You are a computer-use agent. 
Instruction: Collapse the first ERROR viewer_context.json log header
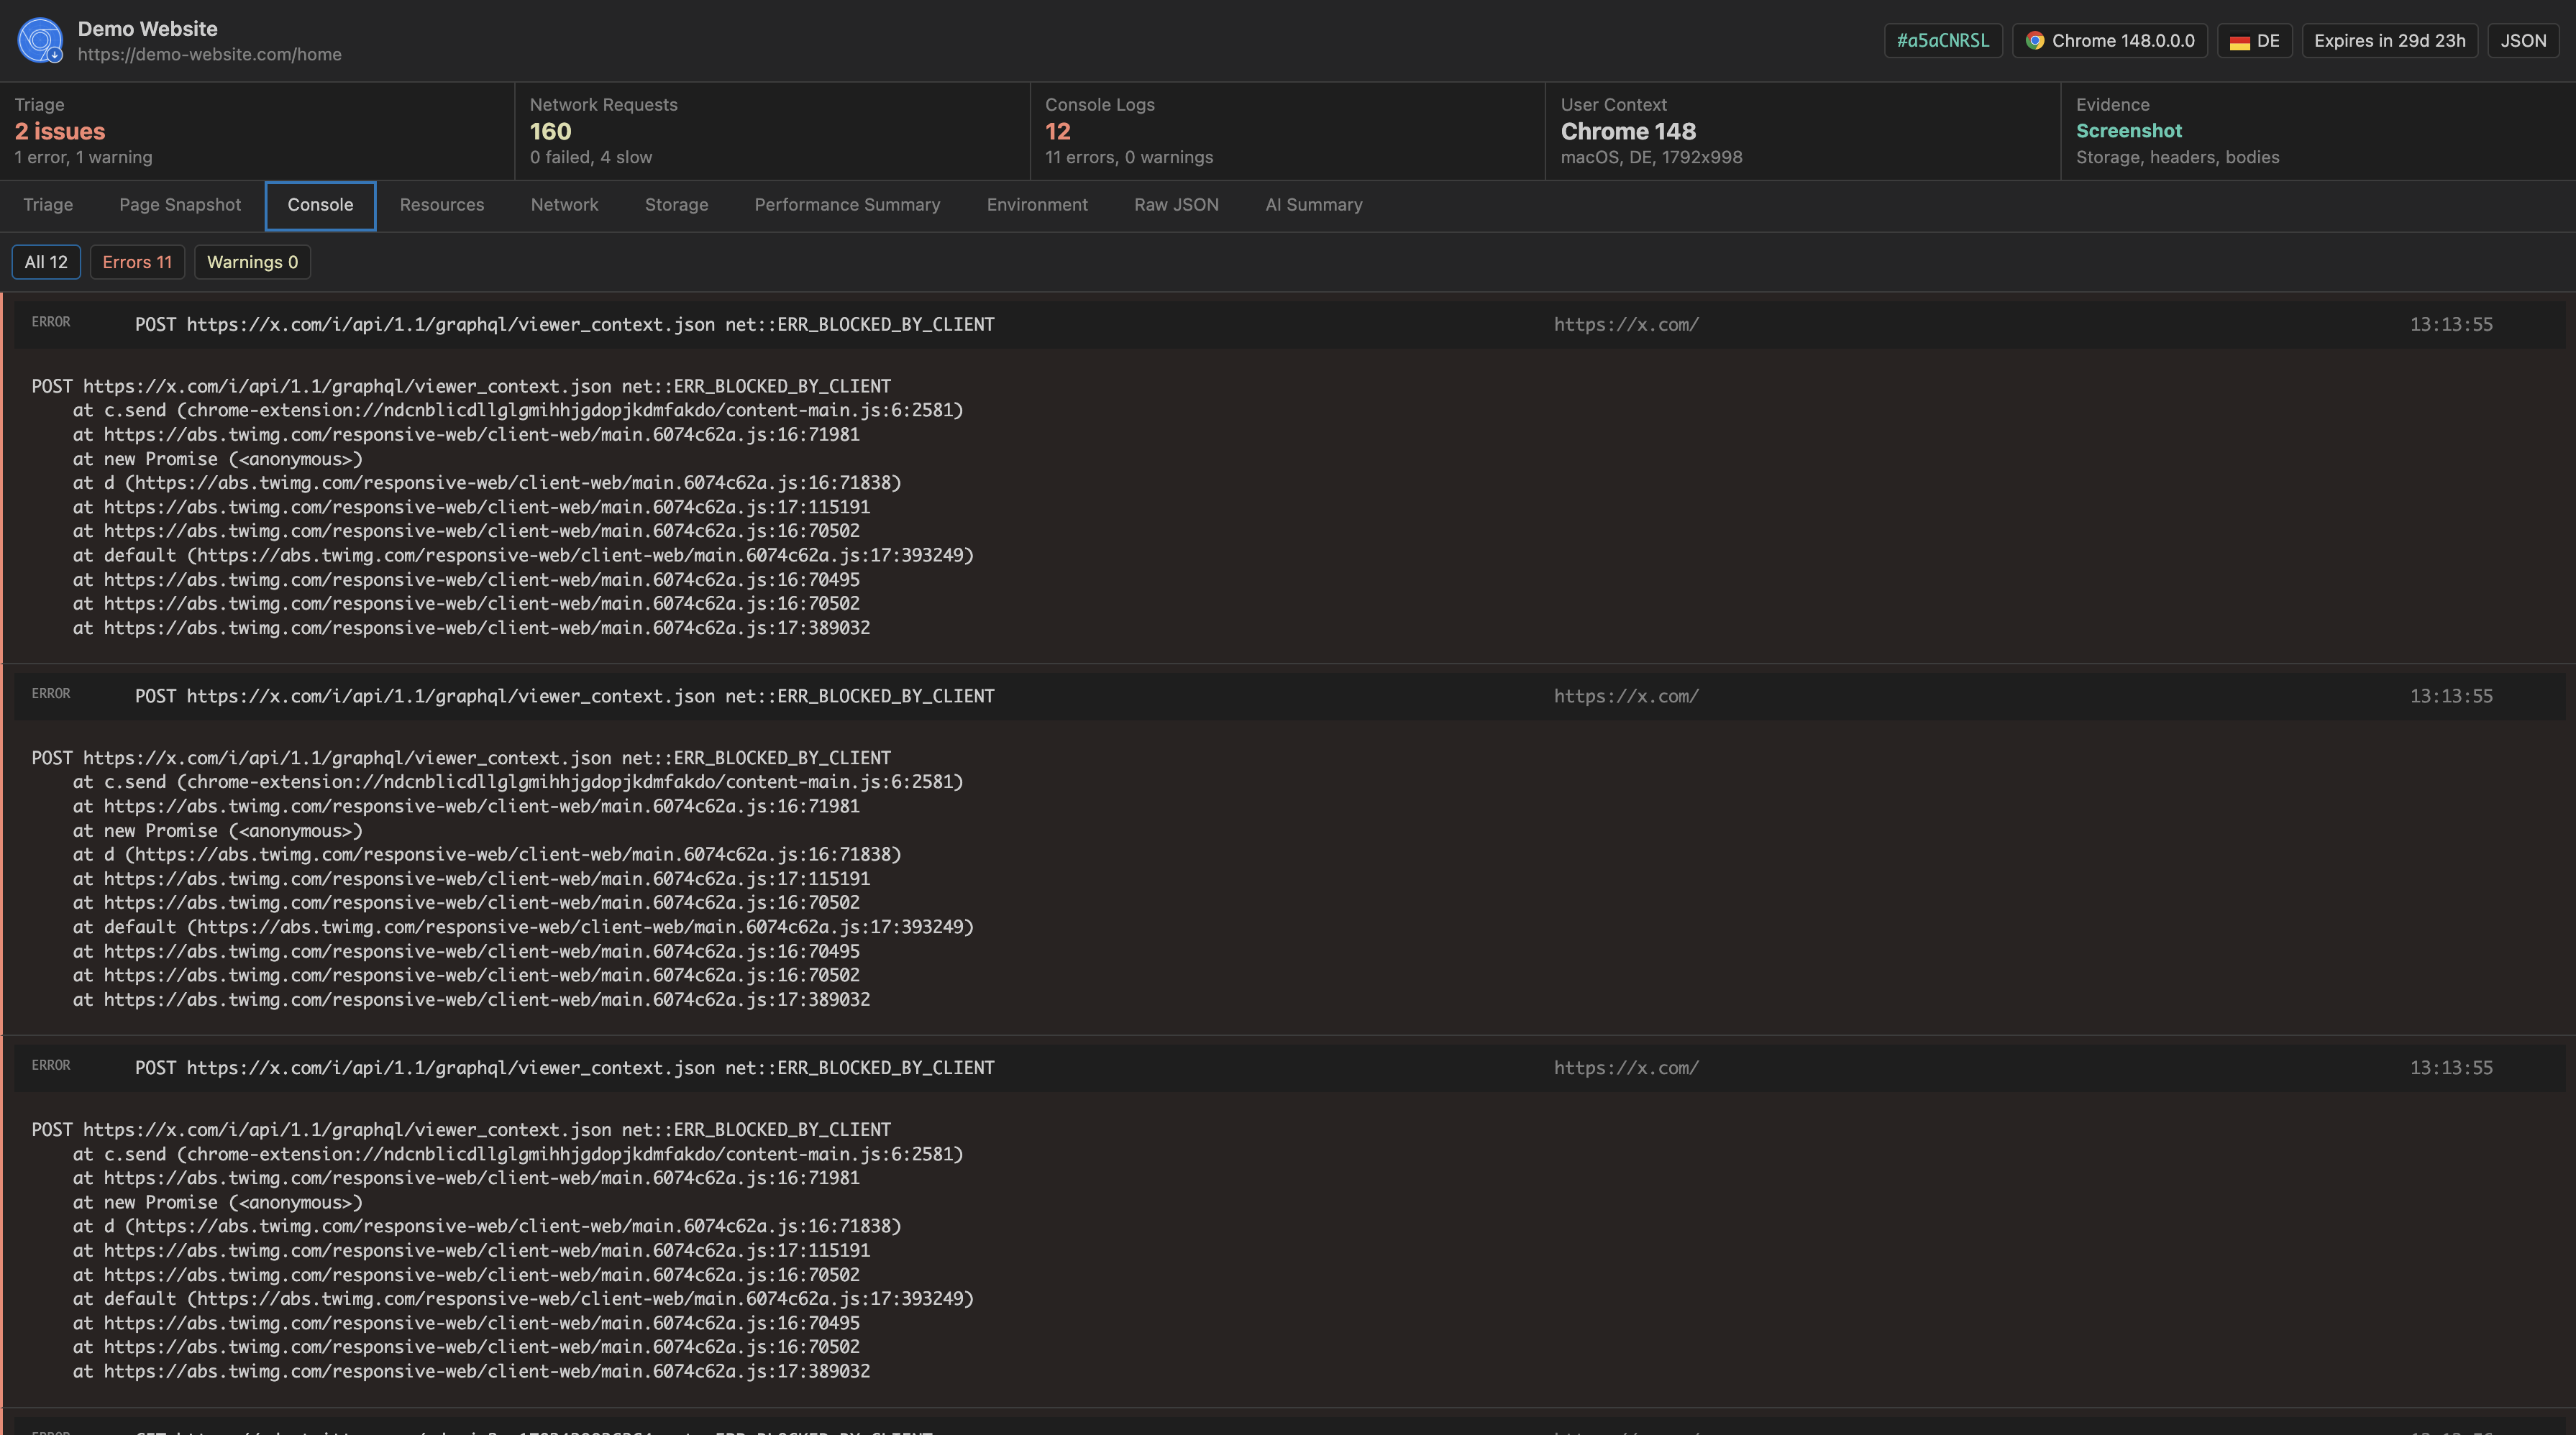click(x=1290, y=325)
